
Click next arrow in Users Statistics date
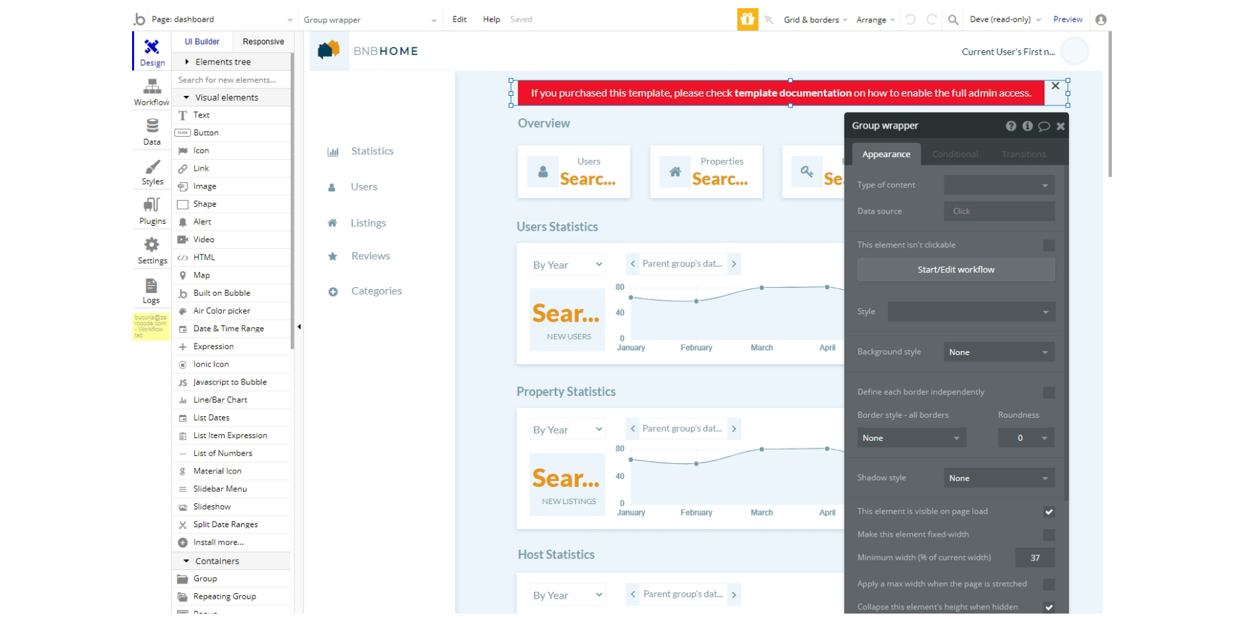(734, 264)
